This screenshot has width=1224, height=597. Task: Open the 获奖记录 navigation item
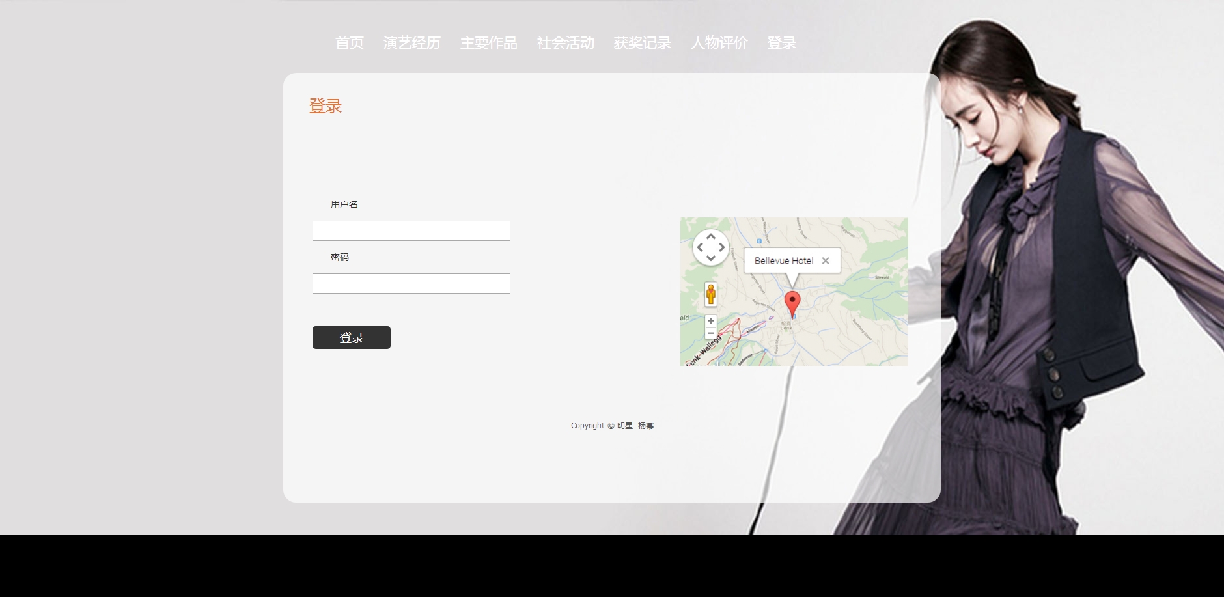642,43
